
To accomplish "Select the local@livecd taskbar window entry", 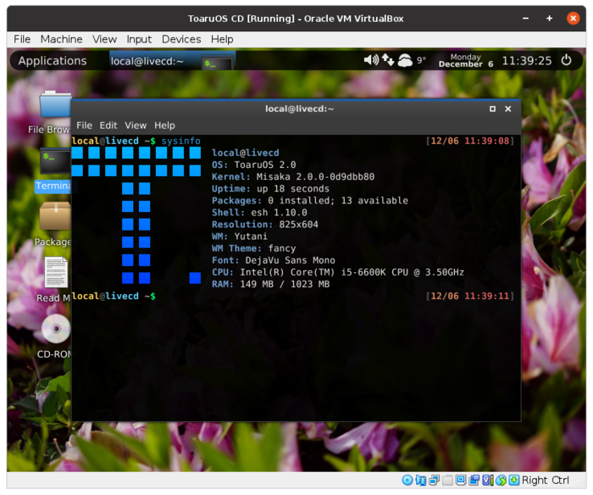I will (x=172, y=60).
